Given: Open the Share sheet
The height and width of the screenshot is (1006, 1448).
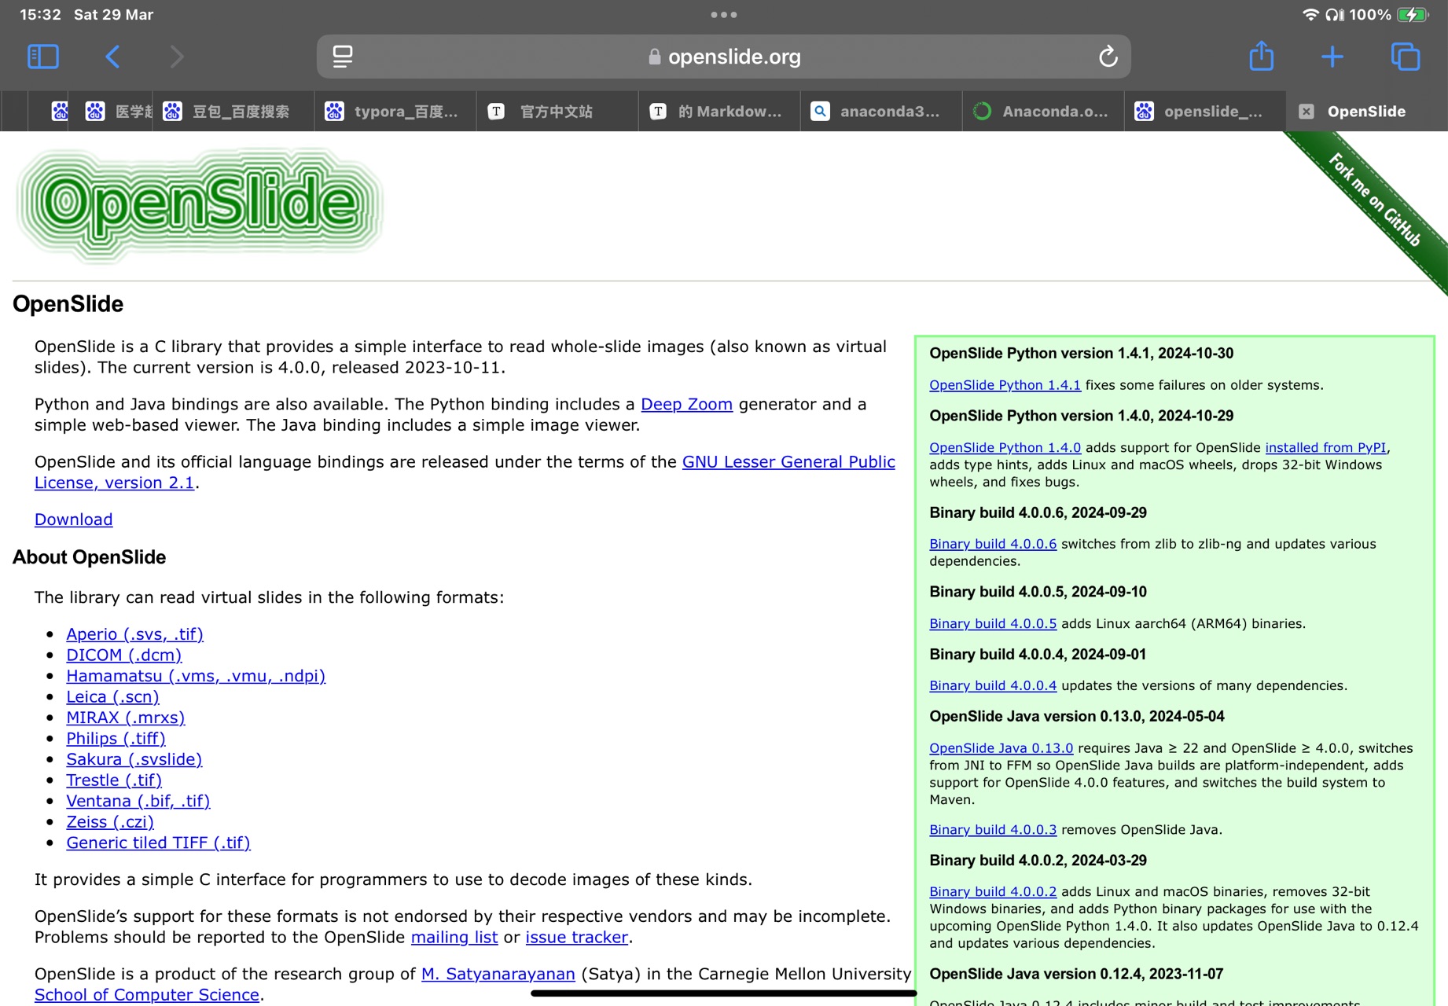Looking at the screenshot, I should pos(1261,56).
